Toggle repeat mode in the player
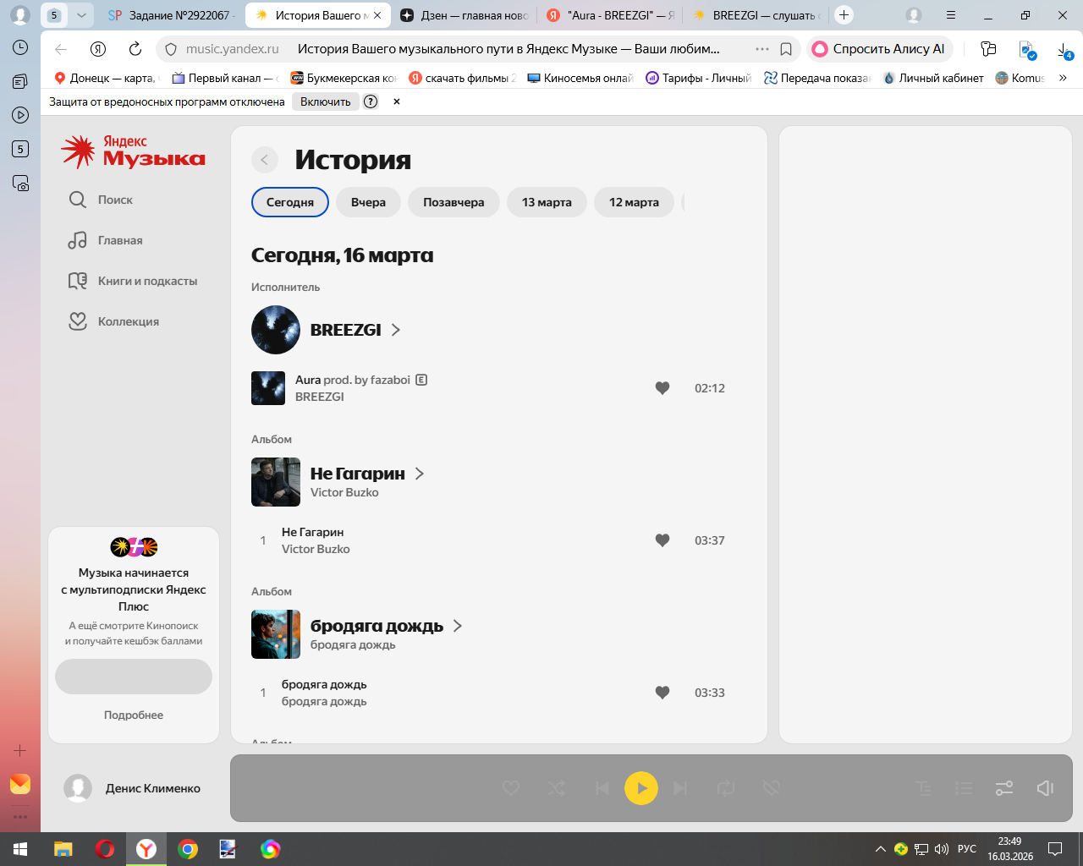 (x=726, y=788)
